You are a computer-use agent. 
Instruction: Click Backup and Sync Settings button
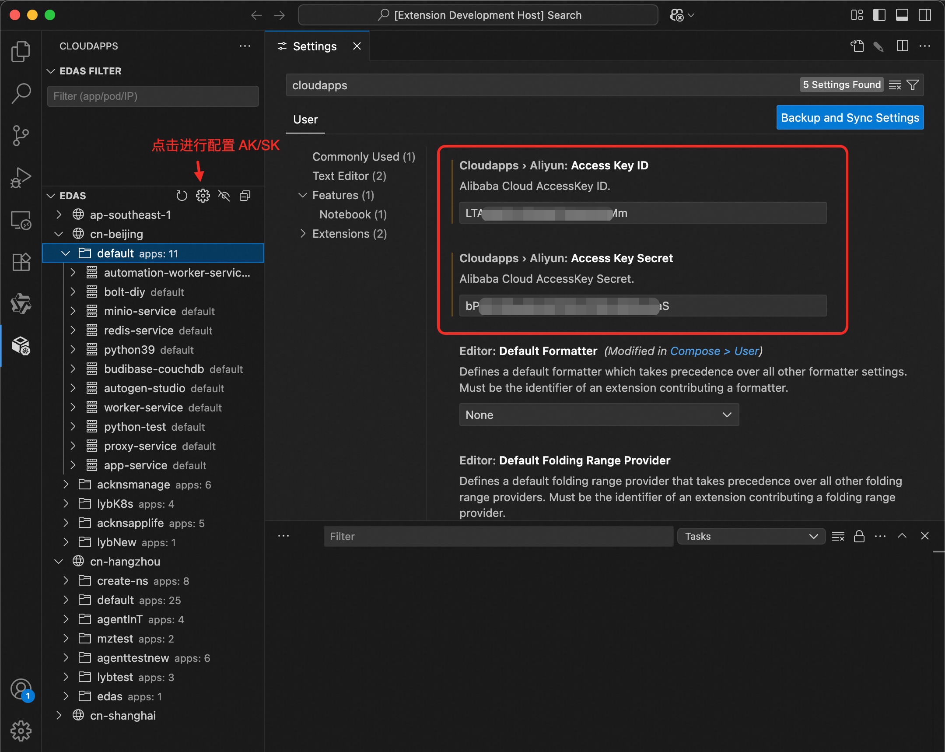(x=850, y=117)
